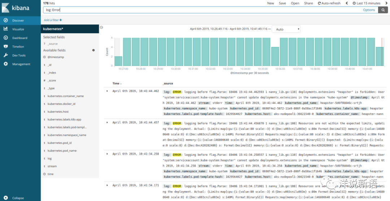Click last histogram bar after 10:41:00

380,56
